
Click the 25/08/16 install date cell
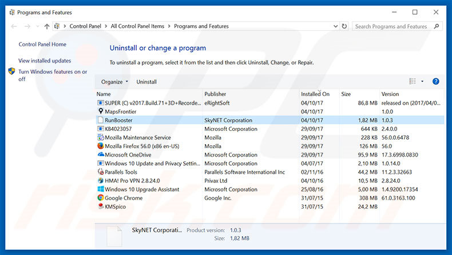pos(312,189)
